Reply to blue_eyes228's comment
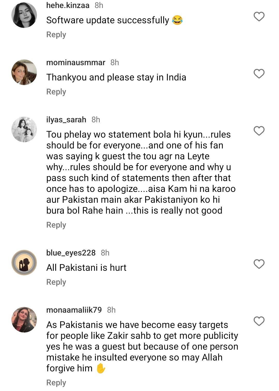The width and height of the screenshot is (279, 391). coord(56,282)
